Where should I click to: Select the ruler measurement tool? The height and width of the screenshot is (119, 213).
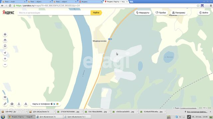(5, 104)
